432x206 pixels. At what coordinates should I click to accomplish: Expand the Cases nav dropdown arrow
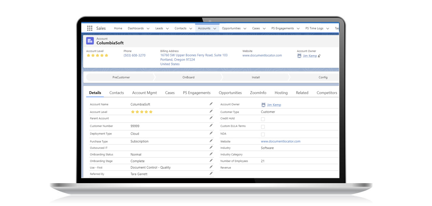(264, 28)
